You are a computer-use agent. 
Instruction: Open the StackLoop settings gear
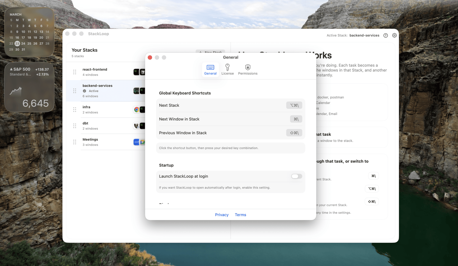point(394,35)
